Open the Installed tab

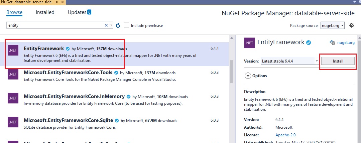click(x=45, y=12)
